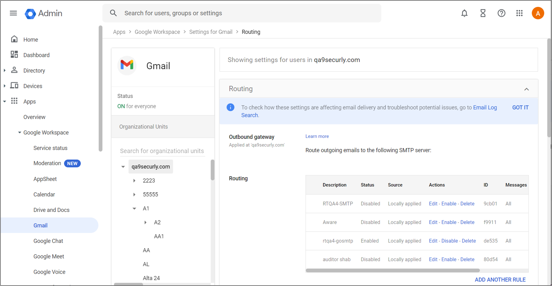Viewport: 552px width, 286px height.
Task: Edit the Aware routing rule
Action: tap(433, 222)
